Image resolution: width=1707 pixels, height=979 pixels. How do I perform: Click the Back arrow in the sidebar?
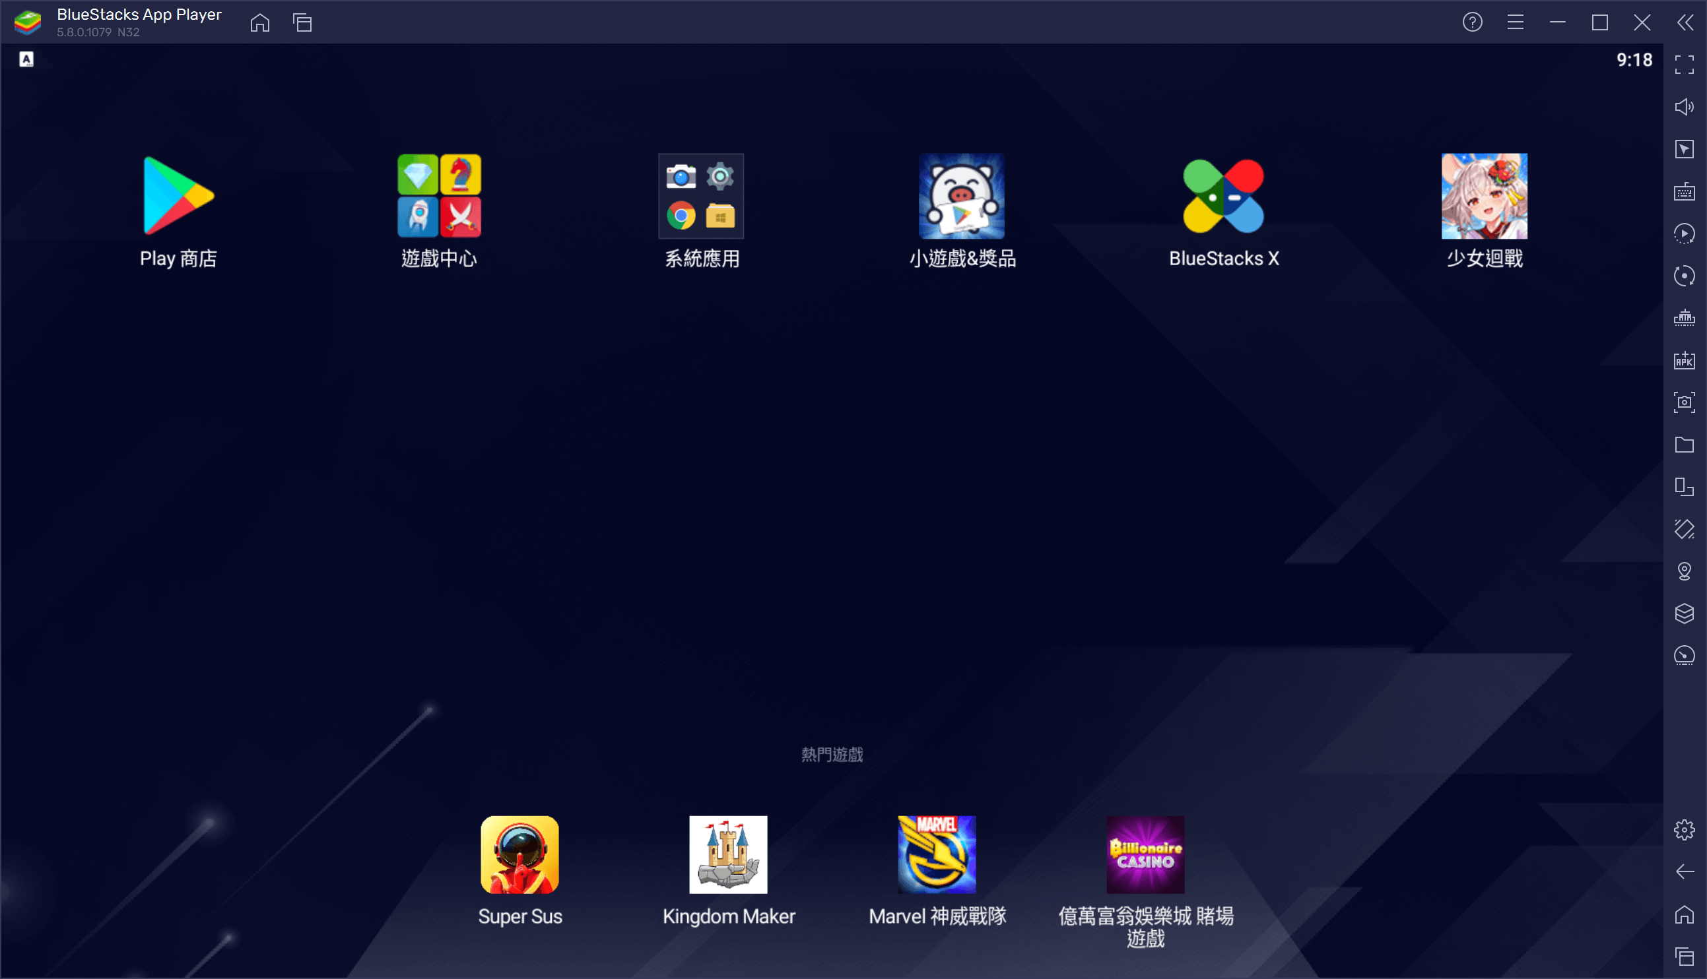click(x=1684, y=872)
